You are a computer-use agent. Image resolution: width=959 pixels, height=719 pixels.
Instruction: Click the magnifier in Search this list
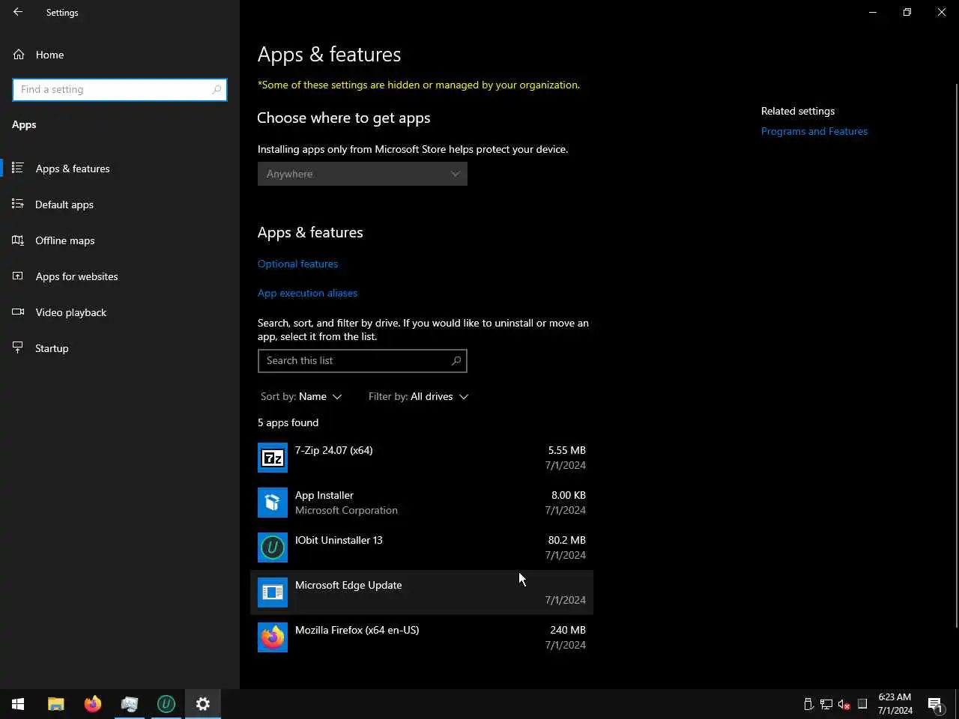pyautogui.click(x=456, y=361)
